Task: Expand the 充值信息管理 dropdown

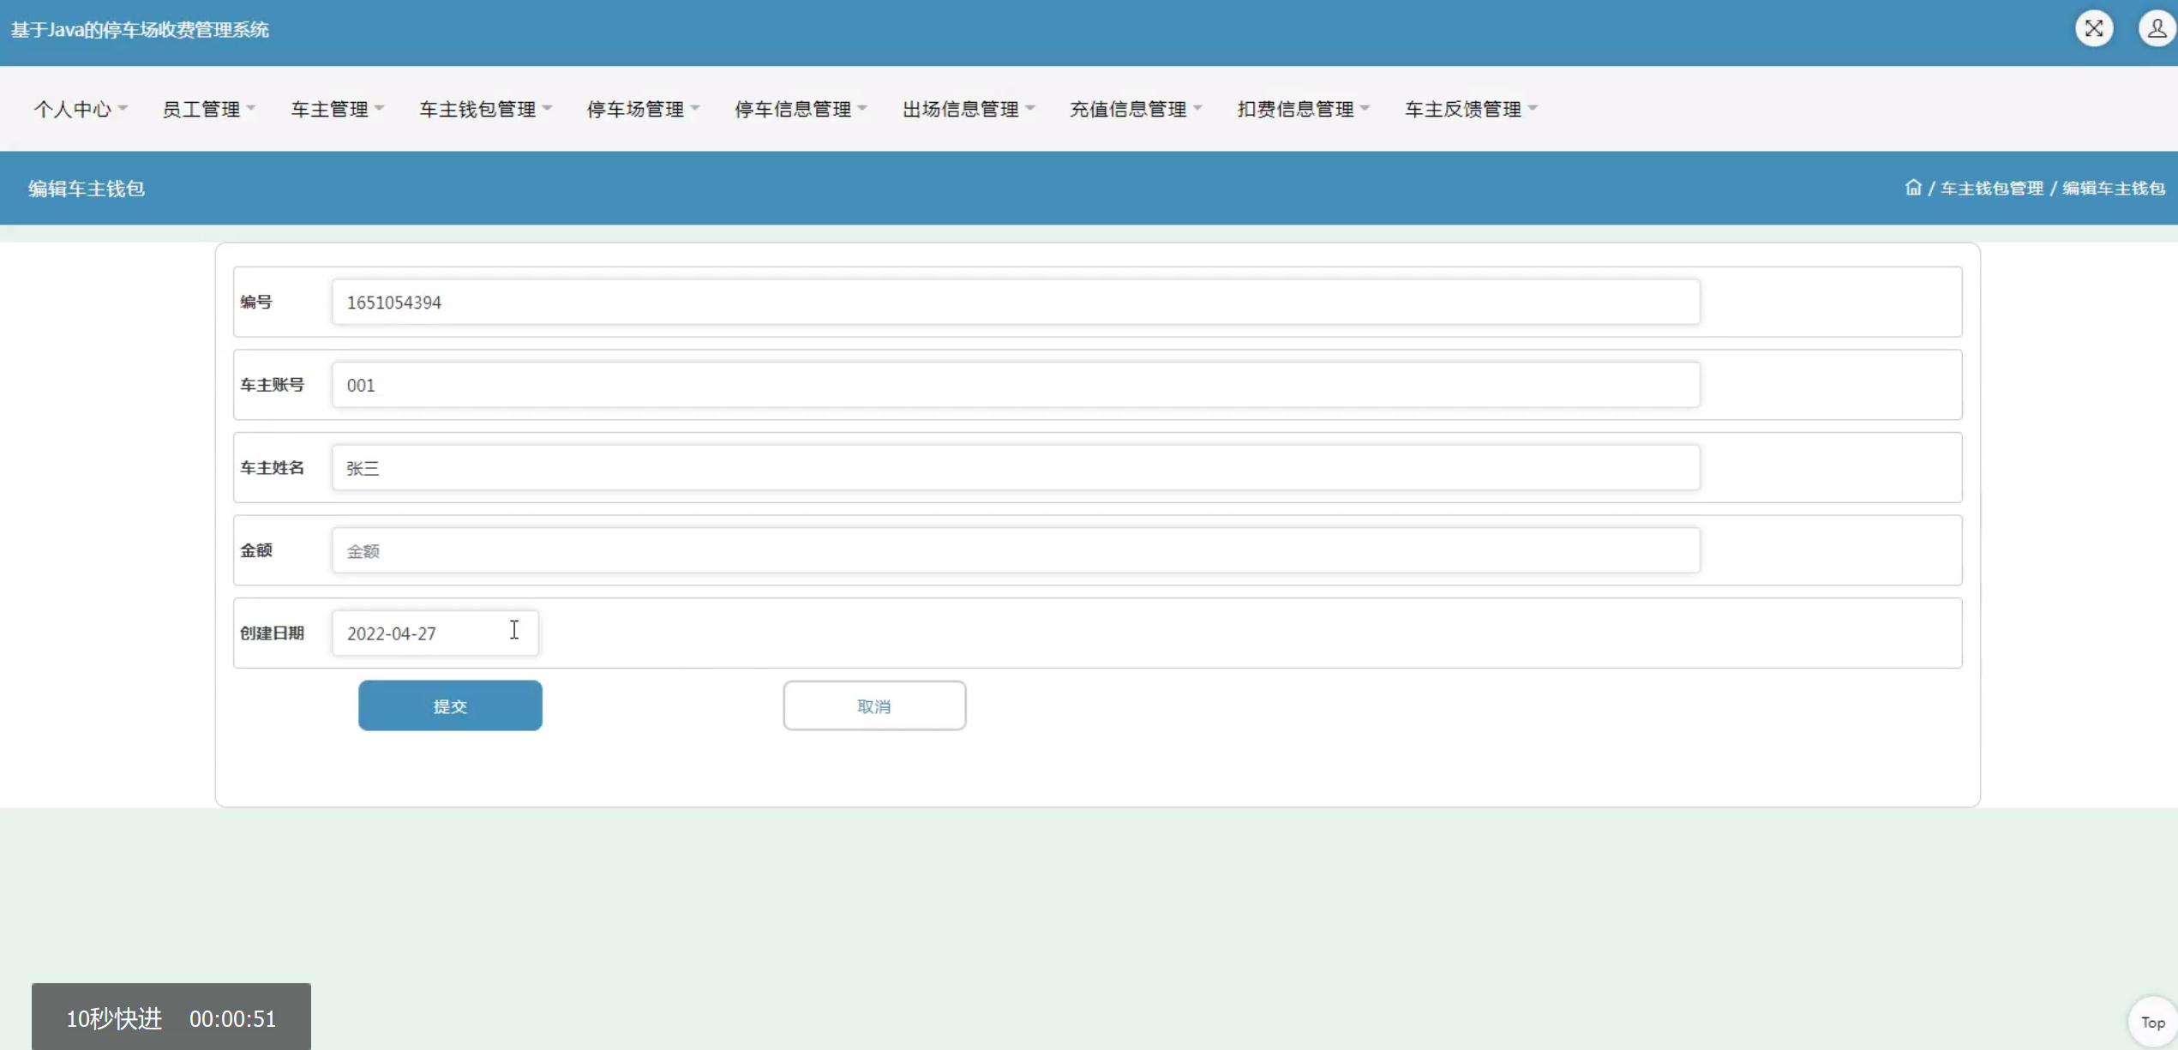Action: pos(1137,109)
